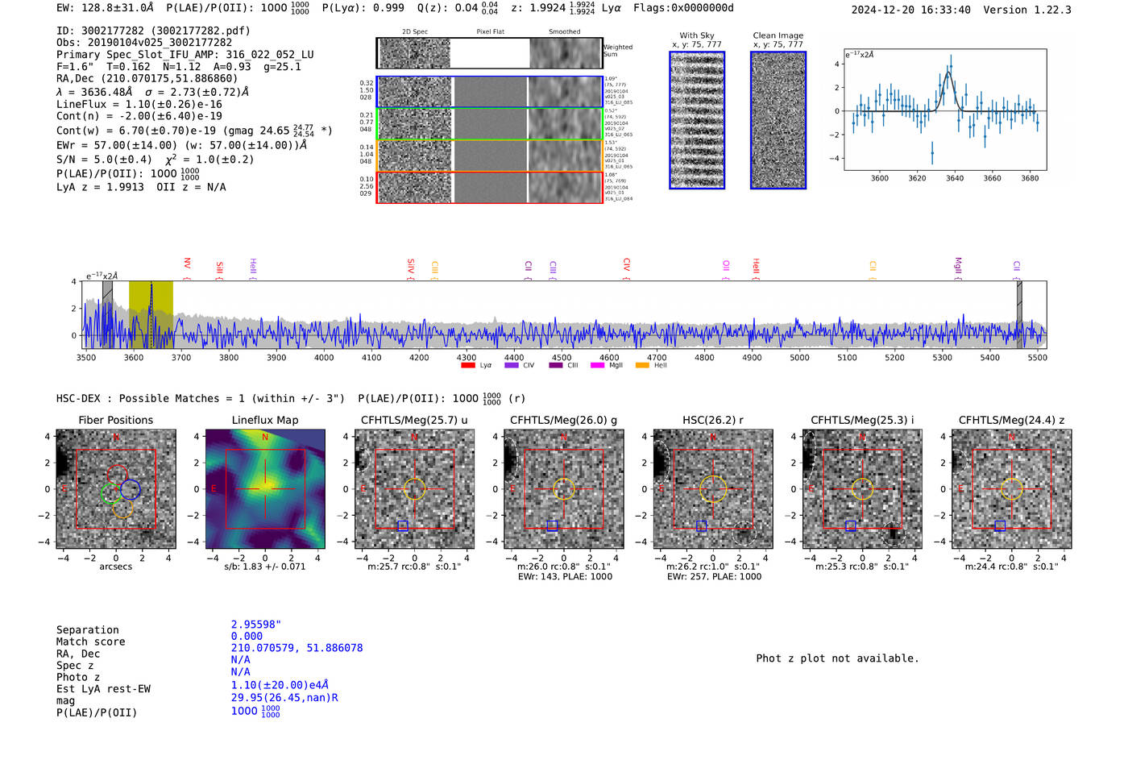Open the CFHTLS/Meg(26.0) g cutout
This screenshot has height=768, width=1128.
click(x=564, y=488)
